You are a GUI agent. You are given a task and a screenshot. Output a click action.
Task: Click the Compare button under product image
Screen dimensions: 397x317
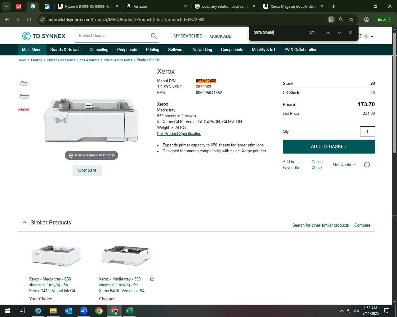[87, 170]
